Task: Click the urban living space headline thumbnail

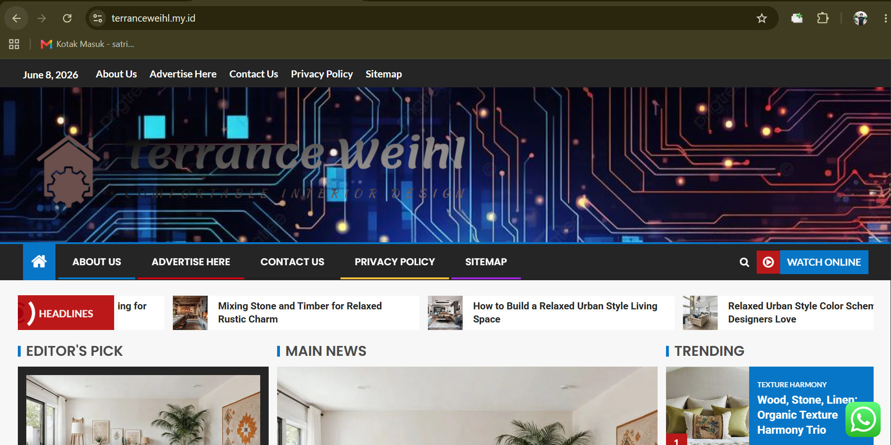Action: point(445,313)
